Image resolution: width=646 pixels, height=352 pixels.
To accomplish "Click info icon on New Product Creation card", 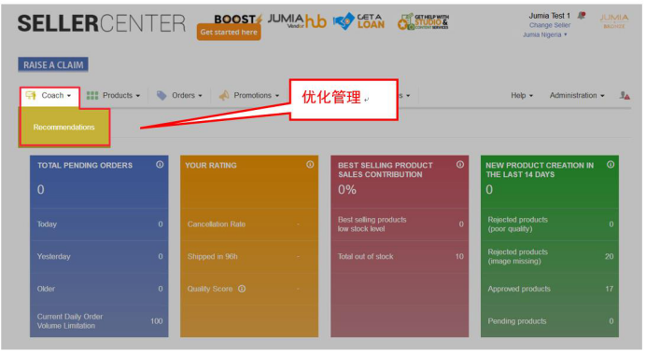I will [x=611, y=165].
